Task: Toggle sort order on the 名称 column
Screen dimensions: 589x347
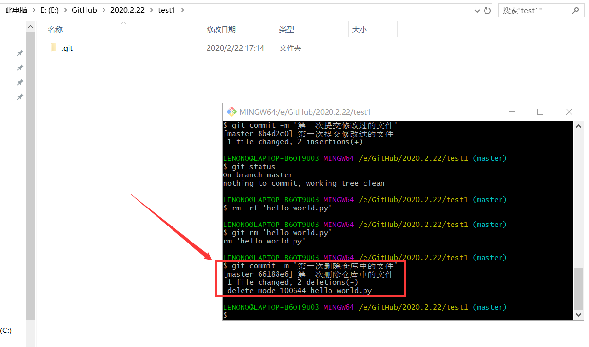Action: 55,29
